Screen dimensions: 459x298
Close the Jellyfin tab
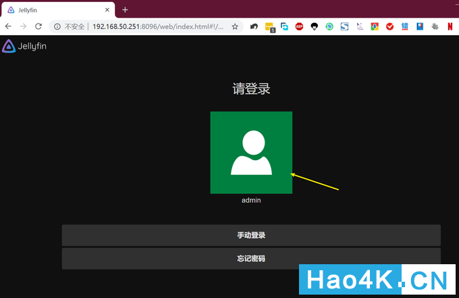point(107,10)
